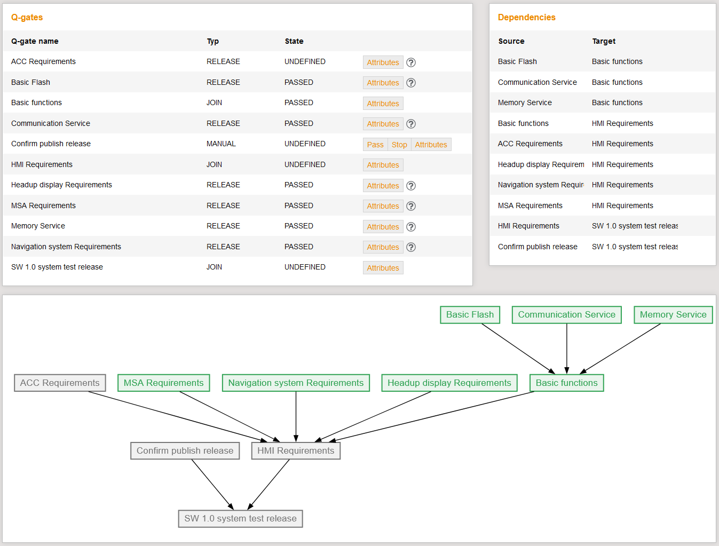Image resolution: width=719 pixels, height=546 pixels.
Task: Click the SW 1.0 system test release node
Action: (x=240, y=518)
